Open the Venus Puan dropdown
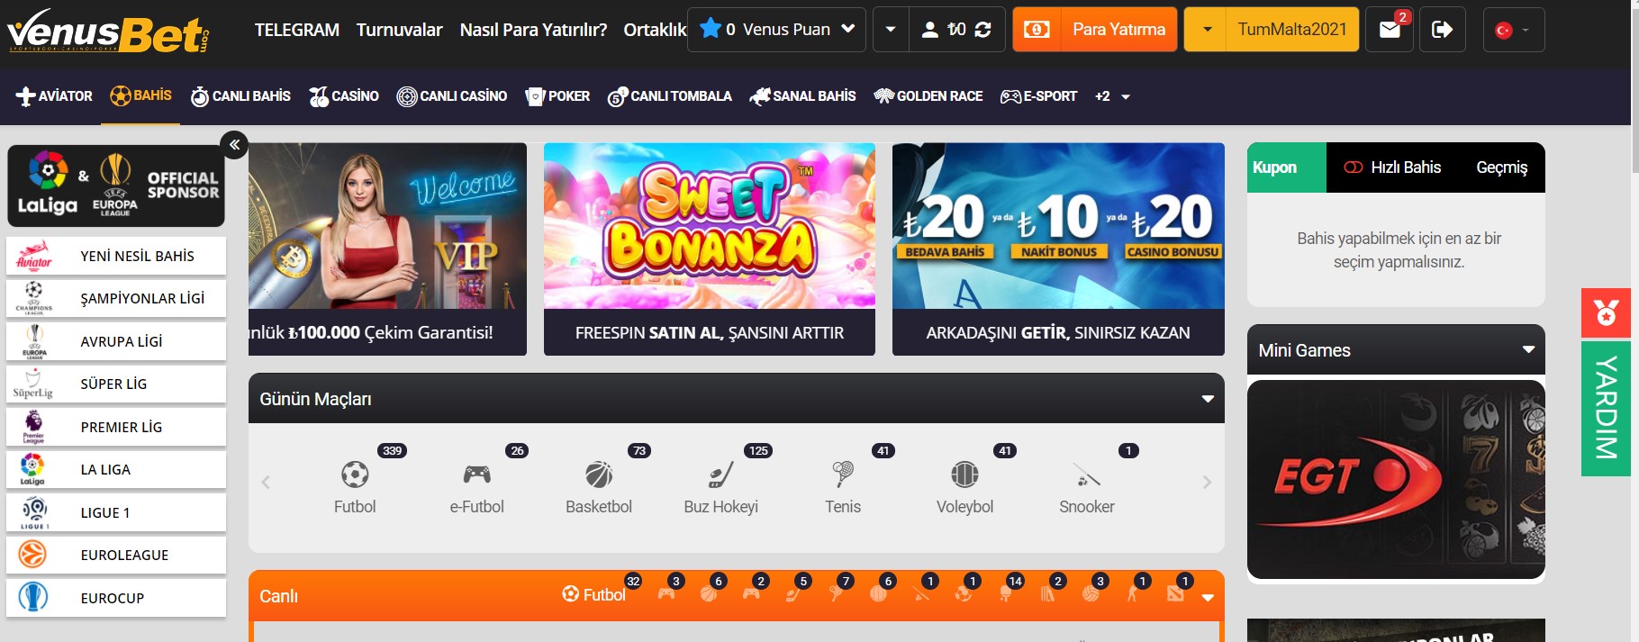The width and height of the screenshot is (1639, 642). click(x=847, y=29)
